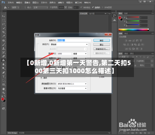Add a Levels adjustment

(x=130, y=41)
